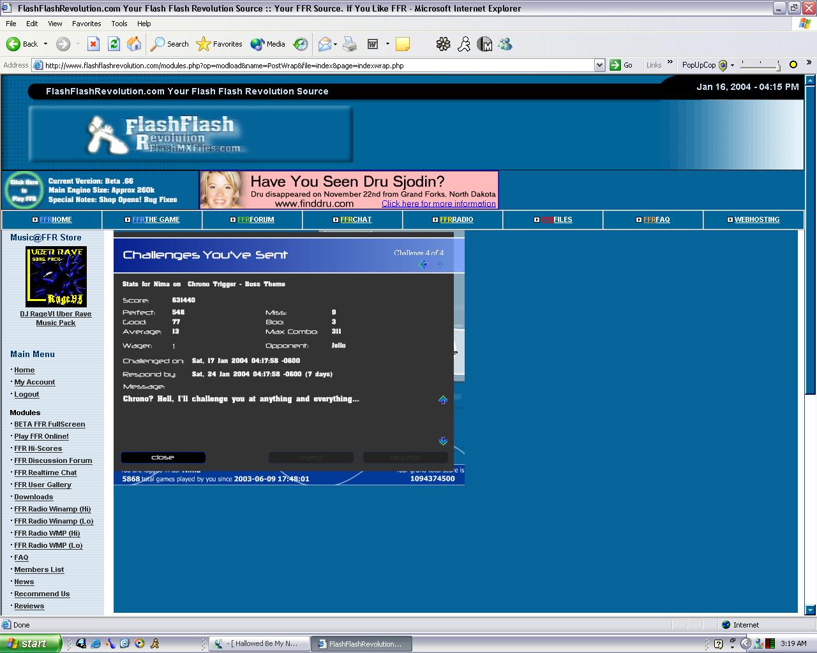The width and height of the screenshot is (817, 653).
Task: Open the FFR Realtime Chat sidebar link
Action: (45, 473)
